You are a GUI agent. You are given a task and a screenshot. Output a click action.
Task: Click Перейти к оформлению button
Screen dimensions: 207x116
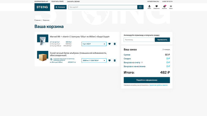click(147, 80)
